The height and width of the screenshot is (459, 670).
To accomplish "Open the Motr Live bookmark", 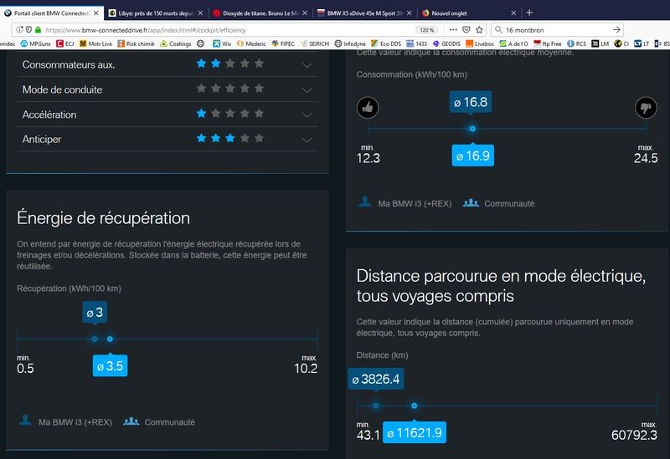I will click(95, 43).
